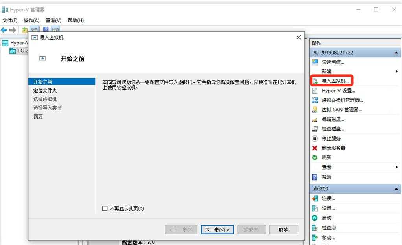Click 虚拟交换机管理器... action
Screen dimensions: 402x245
pos(342,100)
